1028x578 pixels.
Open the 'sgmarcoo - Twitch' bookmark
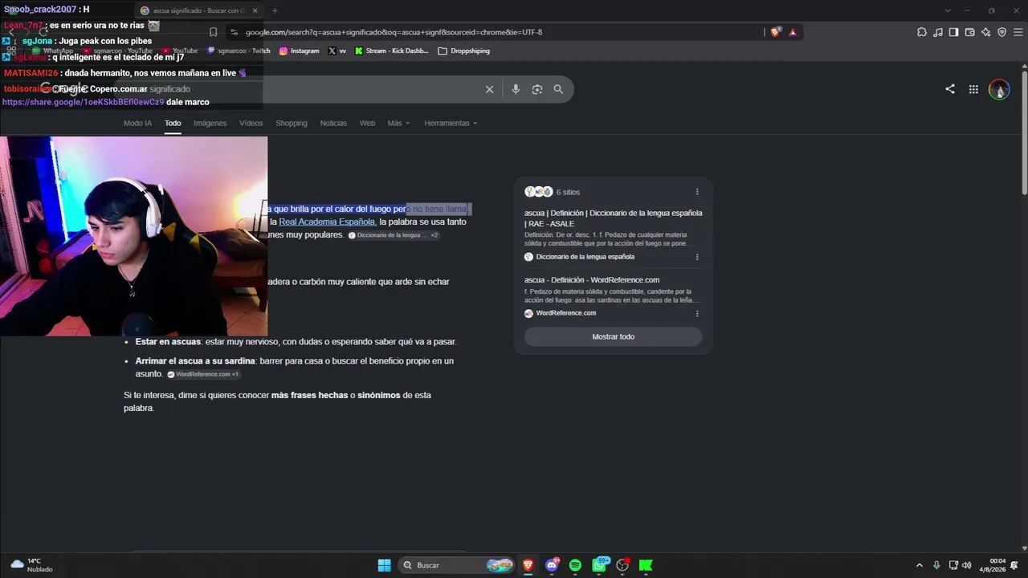pos(239,51)
